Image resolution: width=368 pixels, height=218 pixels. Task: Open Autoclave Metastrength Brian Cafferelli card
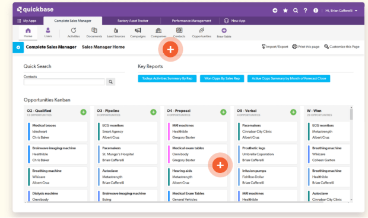point(127,177)
